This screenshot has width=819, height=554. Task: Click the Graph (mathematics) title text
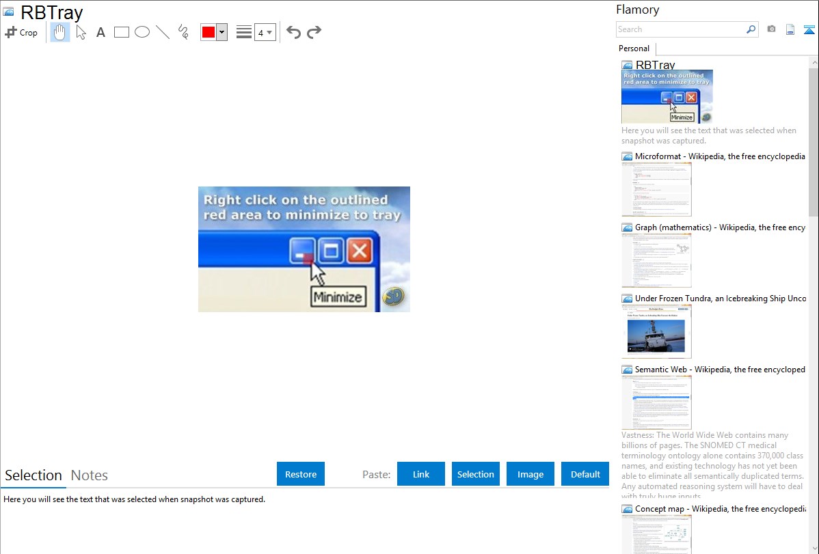point(720,227)
